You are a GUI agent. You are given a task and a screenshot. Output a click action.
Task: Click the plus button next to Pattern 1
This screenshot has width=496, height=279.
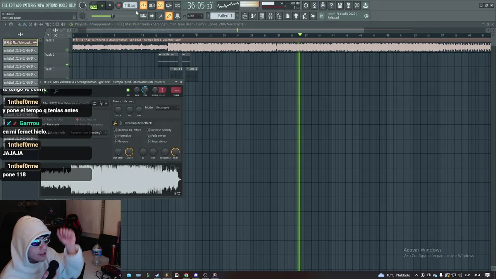click(237, 16)
